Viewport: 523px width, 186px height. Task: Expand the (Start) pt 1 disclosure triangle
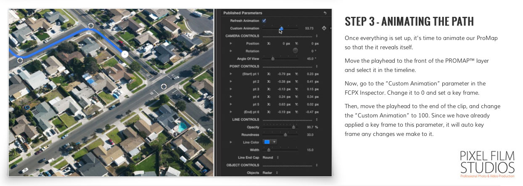[231, 74]
